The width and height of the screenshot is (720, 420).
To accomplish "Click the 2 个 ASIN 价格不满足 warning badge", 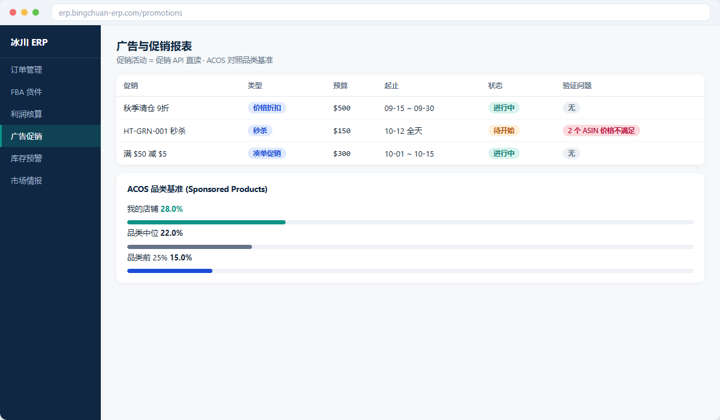I will (601, 131).
